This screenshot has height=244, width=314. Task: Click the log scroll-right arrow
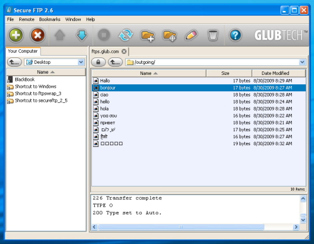(296, 227)
